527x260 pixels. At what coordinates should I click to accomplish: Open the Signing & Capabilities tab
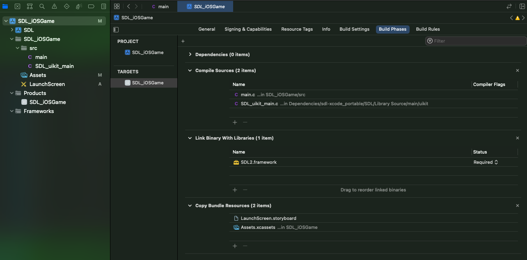click(x=248, y=29)
